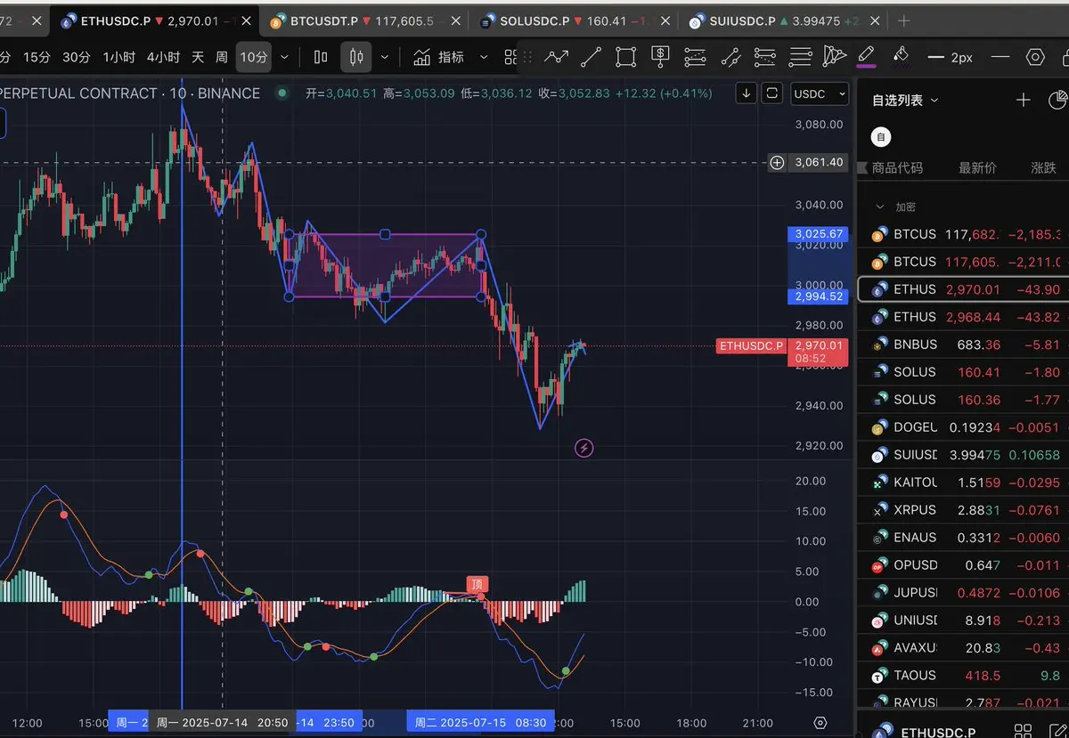
Task: Sort by 涨跌 column header
Action: 1043,167
